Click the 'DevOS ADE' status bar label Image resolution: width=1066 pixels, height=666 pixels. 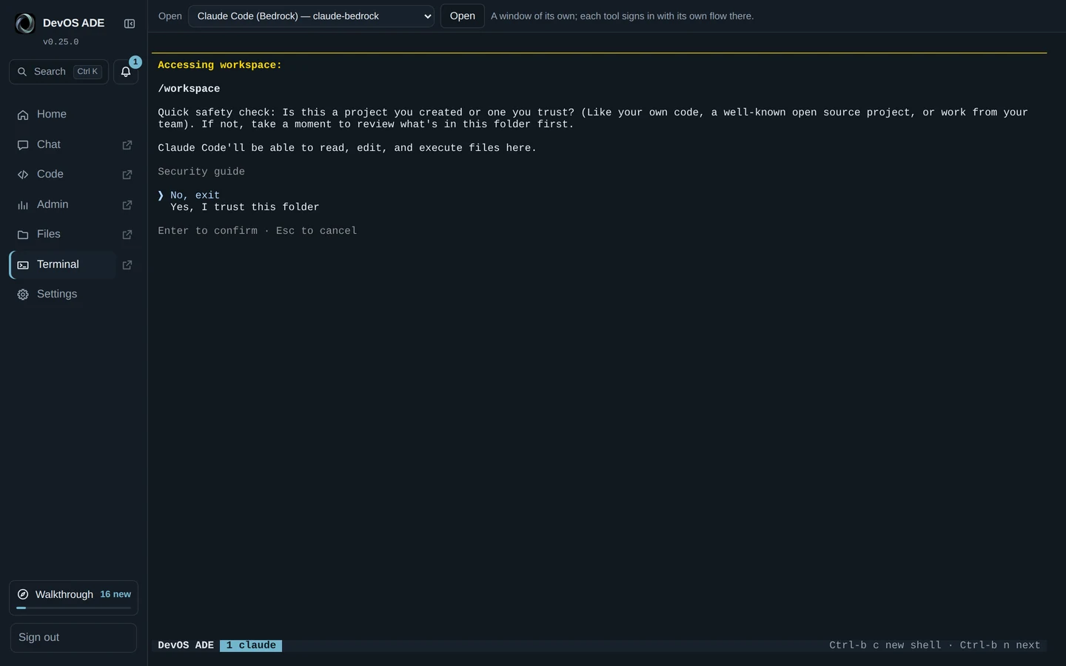186,645
